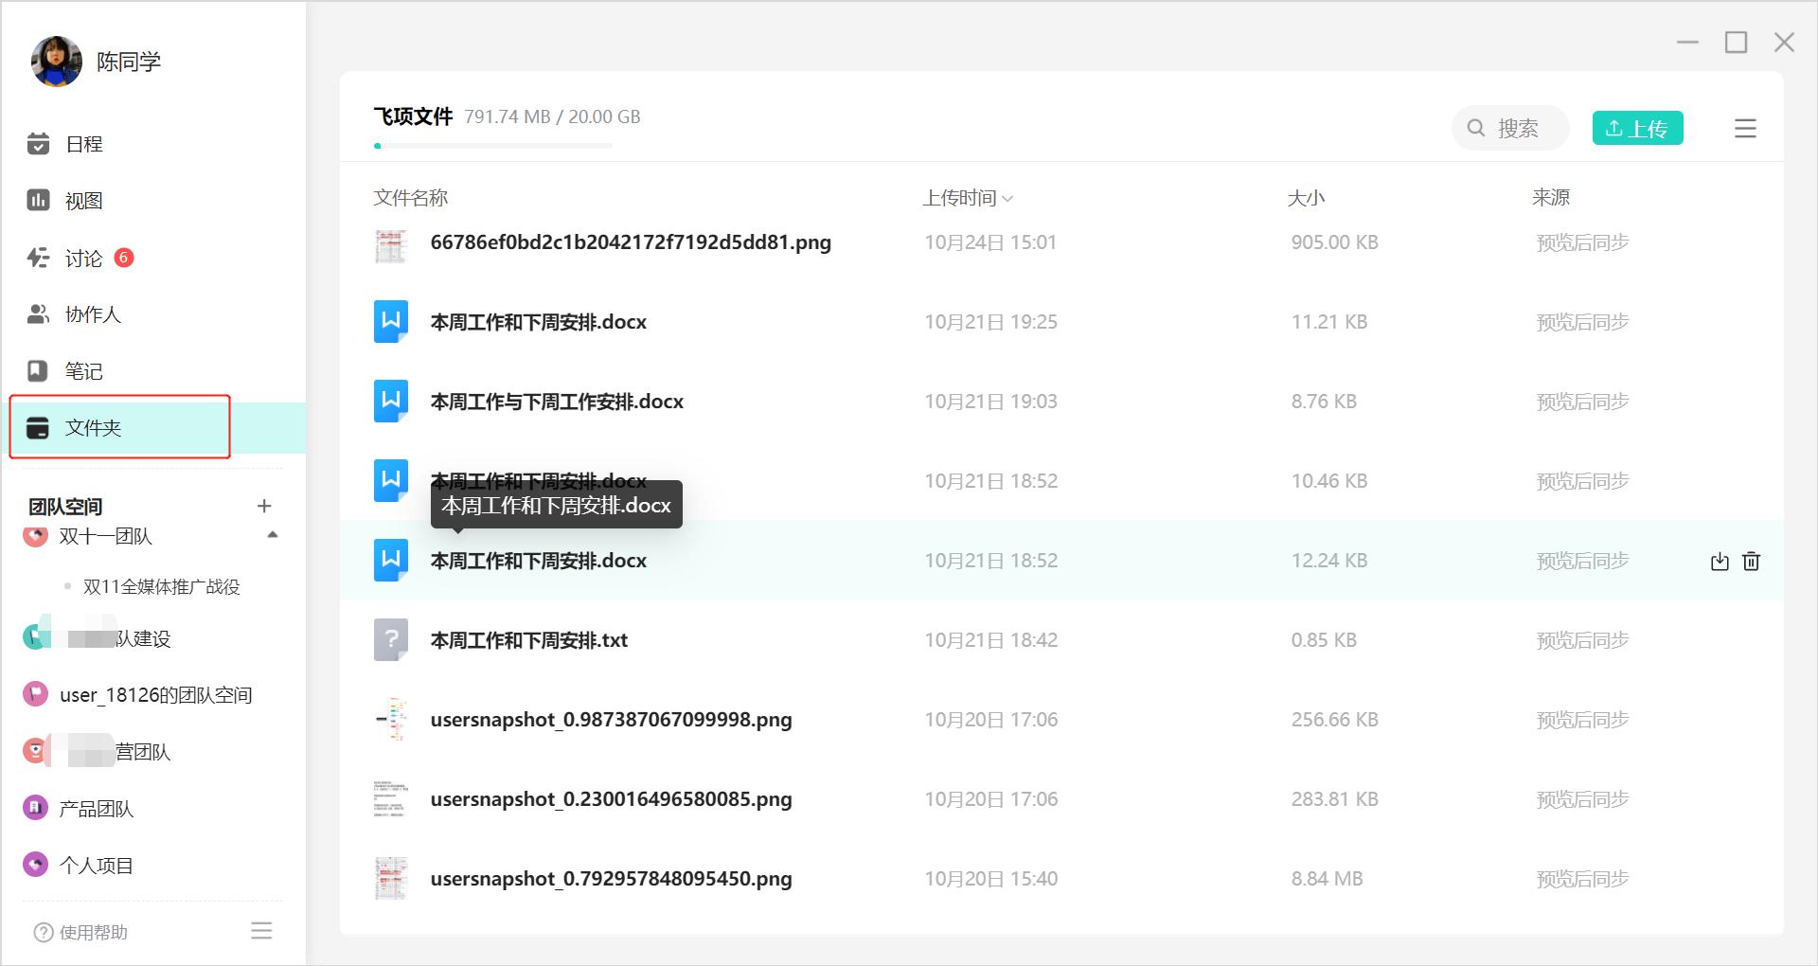Click the 上传 upload button
Viewport: 1818px width, 966px height.
1637,128
